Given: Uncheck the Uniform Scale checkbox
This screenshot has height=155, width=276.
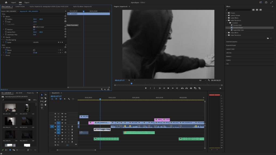Looking at the screenshot, I should tap(34, 27).
